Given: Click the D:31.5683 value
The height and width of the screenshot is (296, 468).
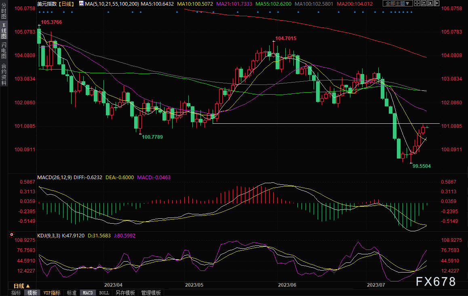Looking at the screenshot, I should [x=99, y=235].
